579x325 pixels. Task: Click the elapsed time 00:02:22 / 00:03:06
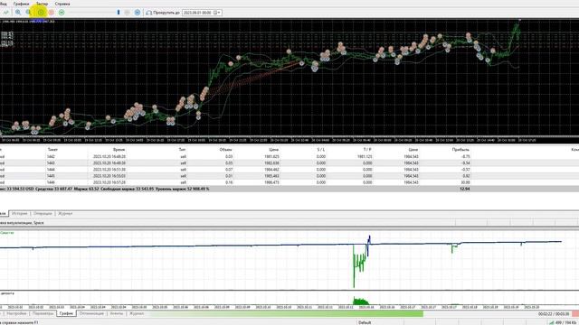(554, 314)
